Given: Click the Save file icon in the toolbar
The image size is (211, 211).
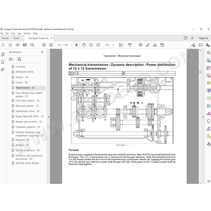Looking at the screenshot, I should [x=3, y=45].
